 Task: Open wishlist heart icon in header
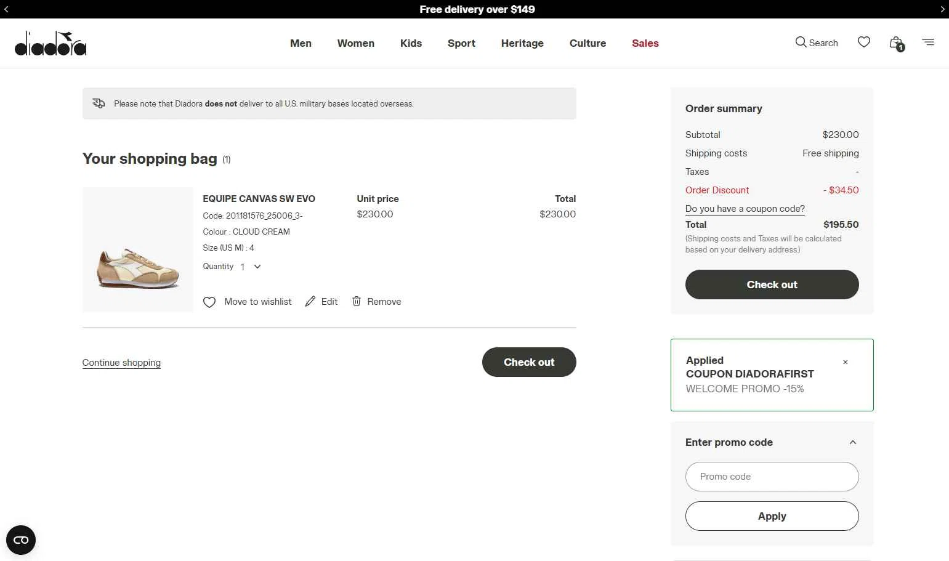864,42
